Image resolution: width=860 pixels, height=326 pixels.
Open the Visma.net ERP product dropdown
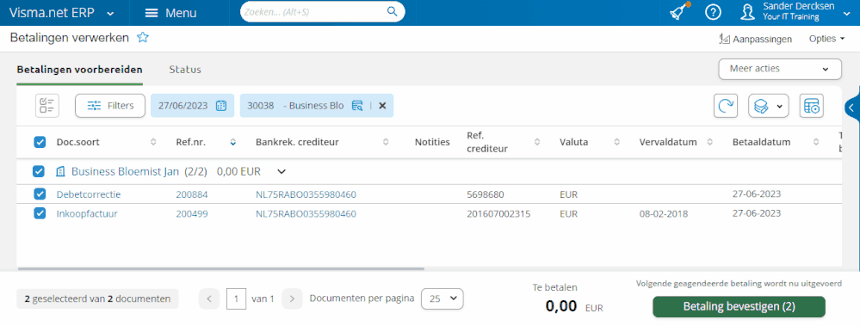click(x=111, y=13)
